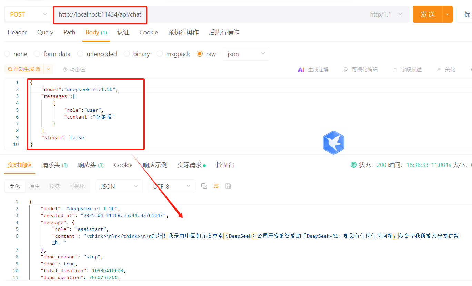The width and height of the screenshot is (472, 286).
Task: Select the none body type radio
Action: (7, 54)
